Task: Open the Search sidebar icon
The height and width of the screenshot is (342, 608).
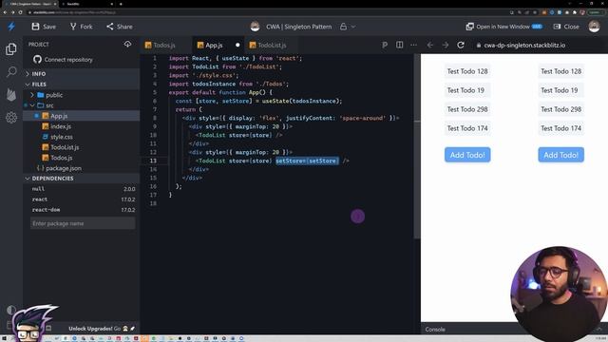Action: 11,72
